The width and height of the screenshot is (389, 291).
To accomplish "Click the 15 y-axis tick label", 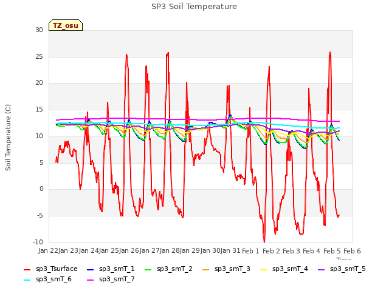I will [39, 109].
